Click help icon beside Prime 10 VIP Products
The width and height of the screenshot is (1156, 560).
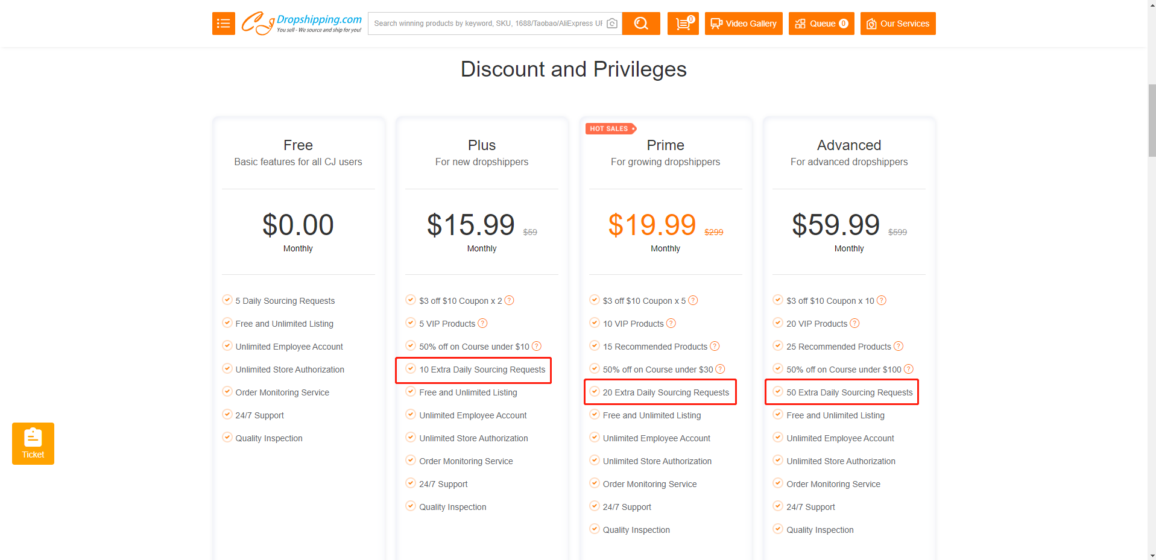click(x=671, y=324)
